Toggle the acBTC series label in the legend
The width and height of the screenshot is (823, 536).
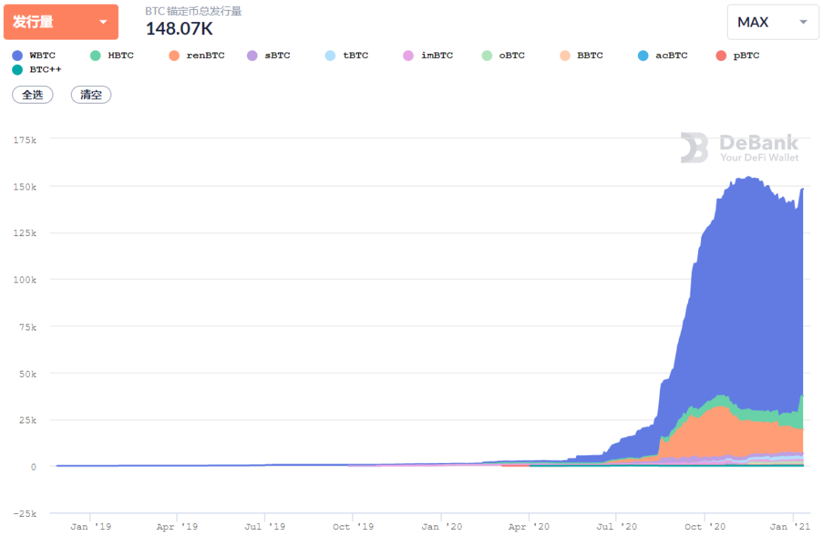pyautogui.click(x=671, y=56)
